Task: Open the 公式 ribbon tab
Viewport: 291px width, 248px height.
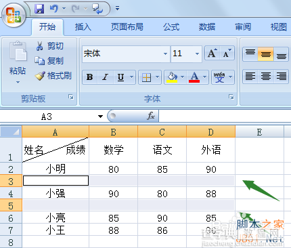Action: (x=171, y=27)
